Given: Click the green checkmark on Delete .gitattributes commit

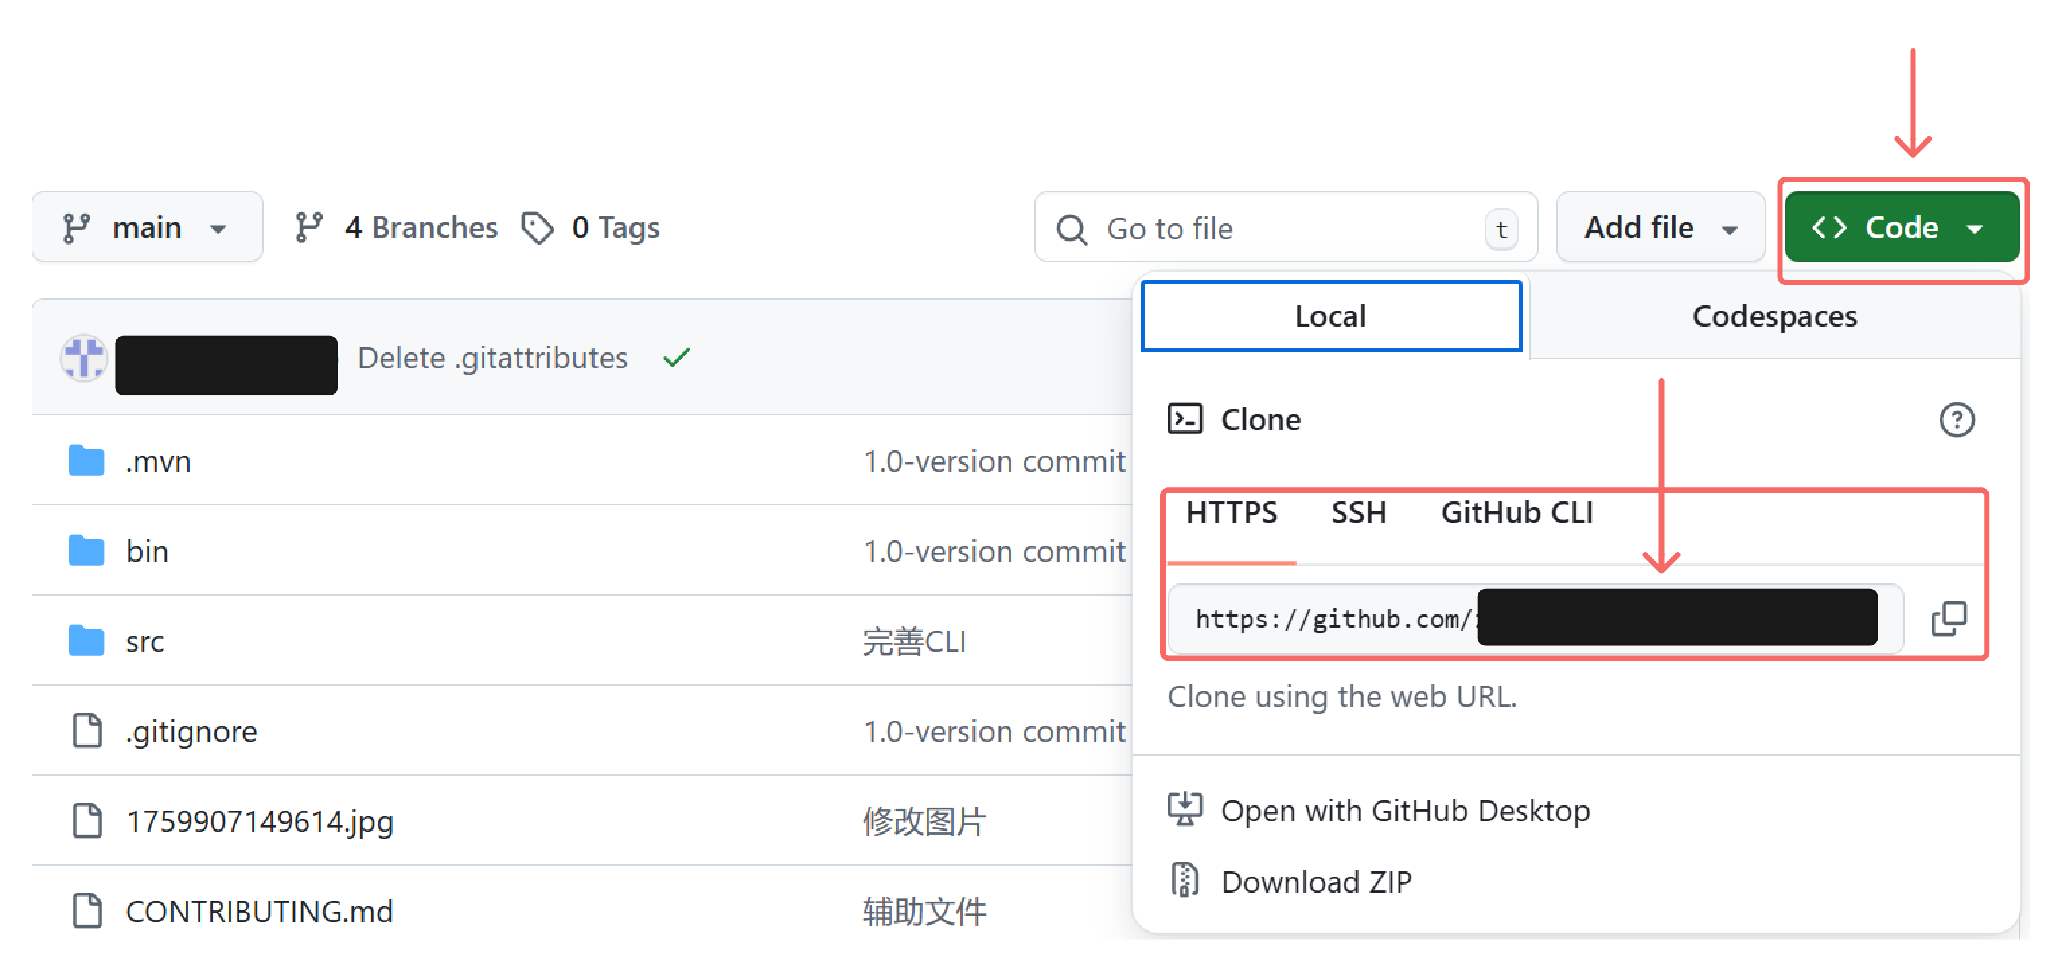Looking at the screenshot, I should tap(676, 358).
